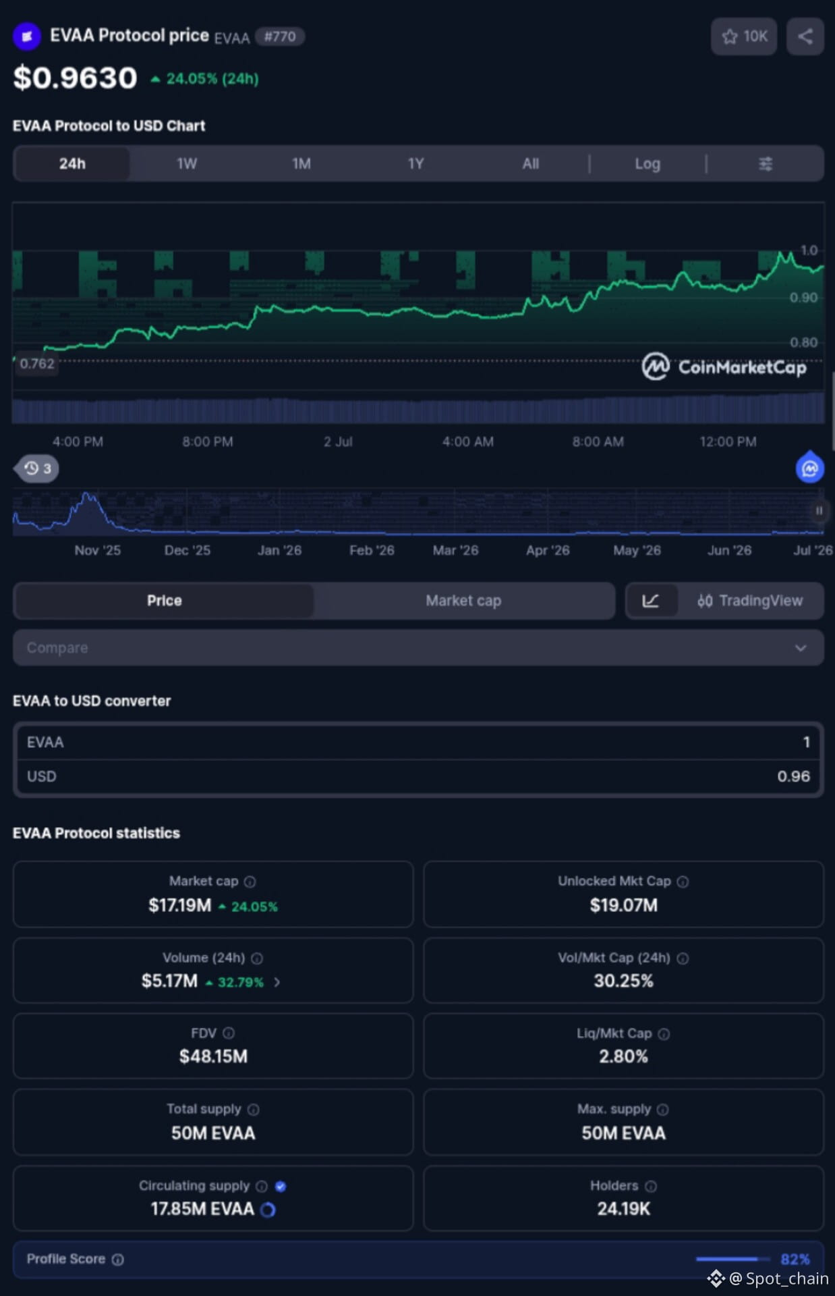Click the USD amount input field
The image size is (835, 1296).
pos(418,777)
